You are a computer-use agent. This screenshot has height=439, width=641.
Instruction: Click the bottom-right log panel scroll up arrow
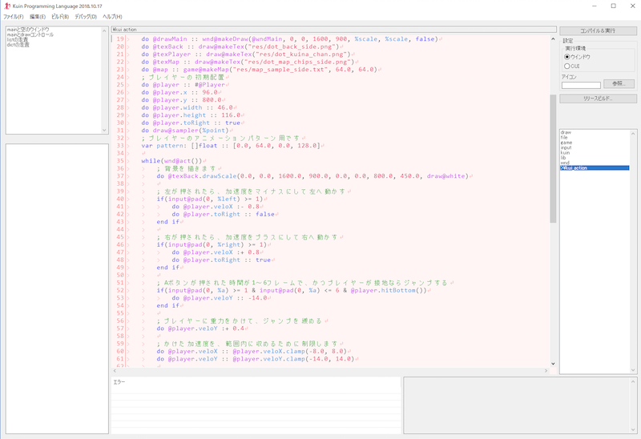[x=633, y=381]
